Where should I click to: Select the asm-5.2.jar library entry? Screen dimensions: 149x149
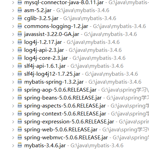coord(38,10)
